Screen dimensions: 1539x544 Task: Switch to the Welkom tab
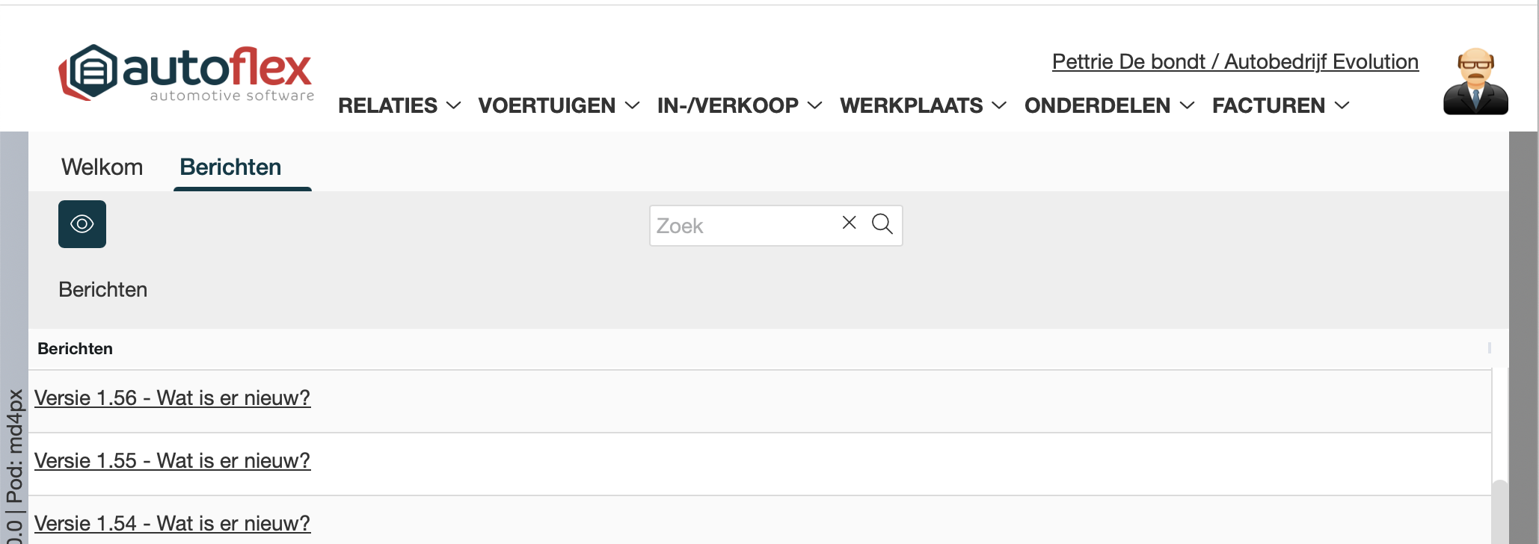click(102, 167)
